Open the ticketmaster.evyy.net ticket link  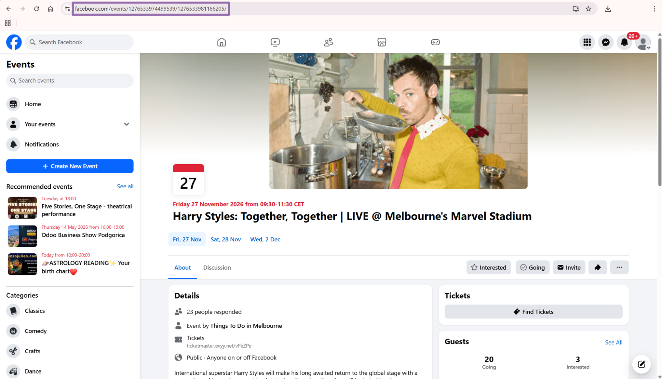(219, 346)
